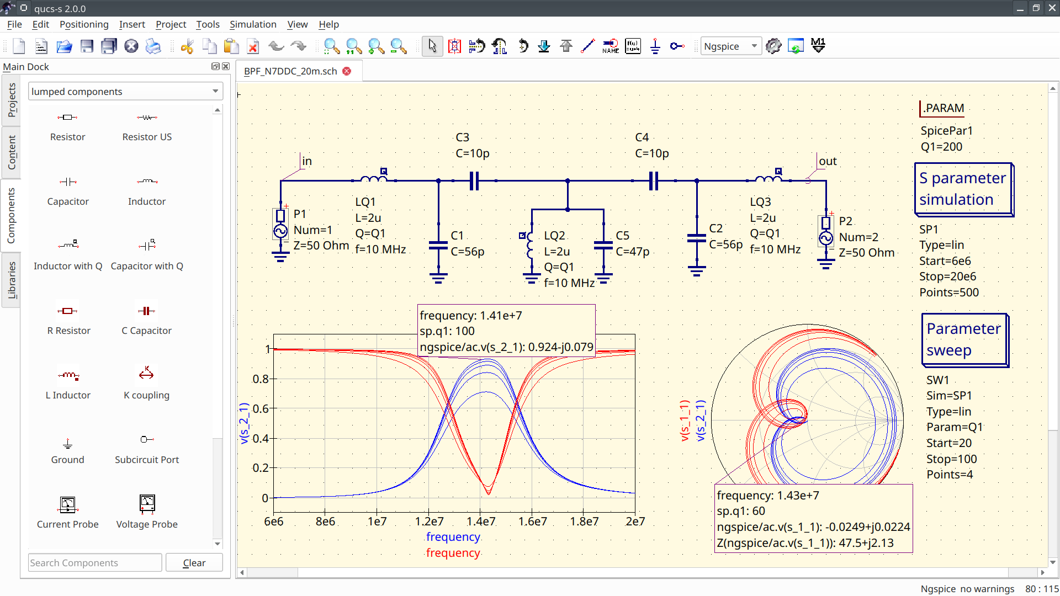1060x596 pixels.
Task: Open the simulator selector Ngspice dropdown
Action: pos(731,46)
